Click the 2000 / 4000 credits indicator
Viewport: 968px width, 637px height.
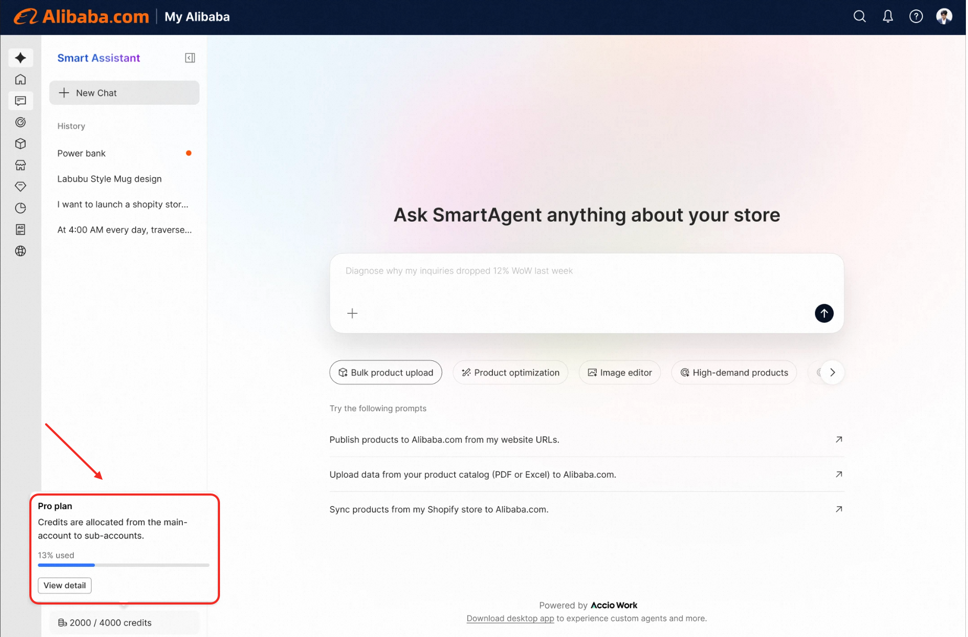point(124,622)
